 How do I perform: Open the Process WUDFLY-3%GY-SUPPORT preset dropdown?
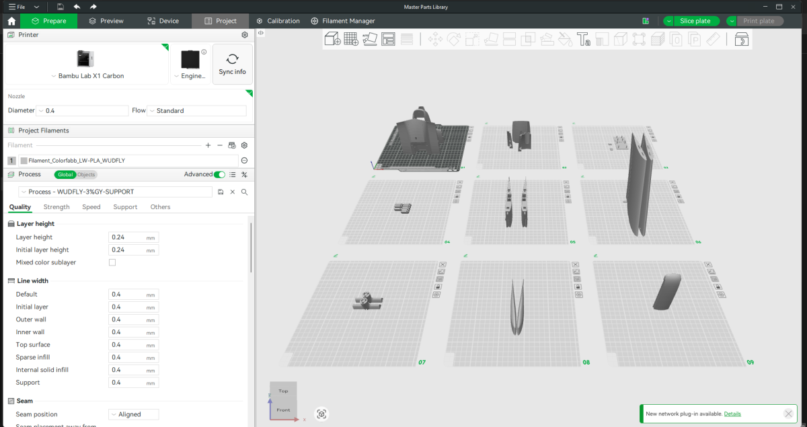pyautogui.click(x=116, y=192)
